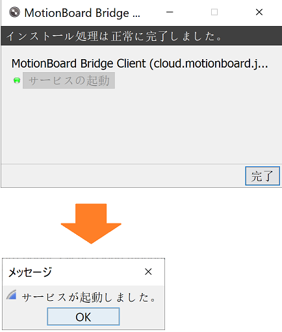Screen dimensions: 282x332
Task: Click the 完了 finish button
Action: coord(263,176)
